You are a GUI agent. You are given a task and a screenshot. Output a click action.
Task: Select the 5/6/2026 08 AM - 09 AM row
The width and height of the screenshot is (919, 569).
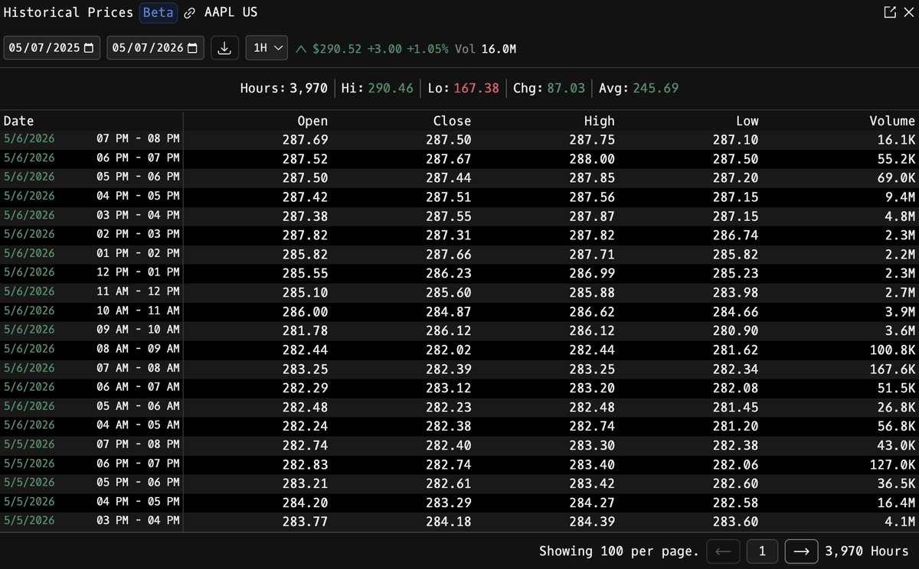459,350
